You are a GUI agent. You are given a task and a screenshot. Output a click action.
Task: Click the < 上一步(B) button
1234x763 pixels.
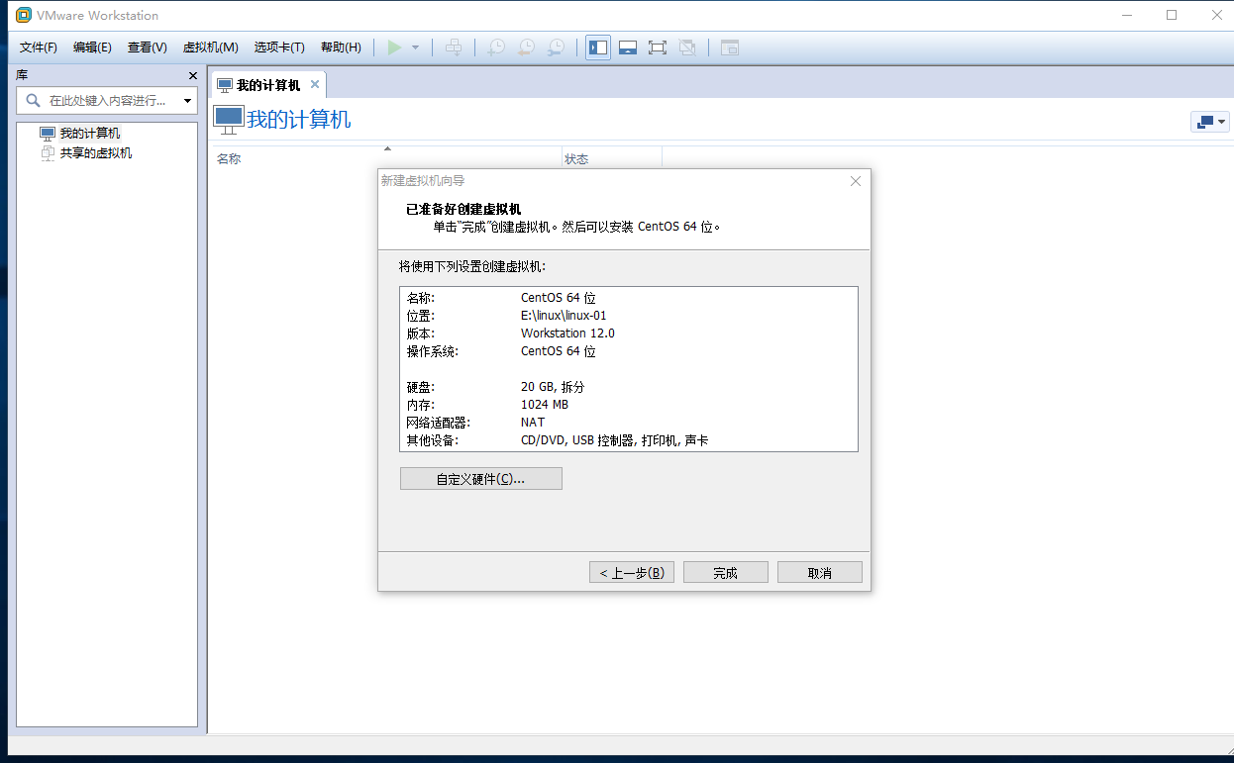coord(632,573)
